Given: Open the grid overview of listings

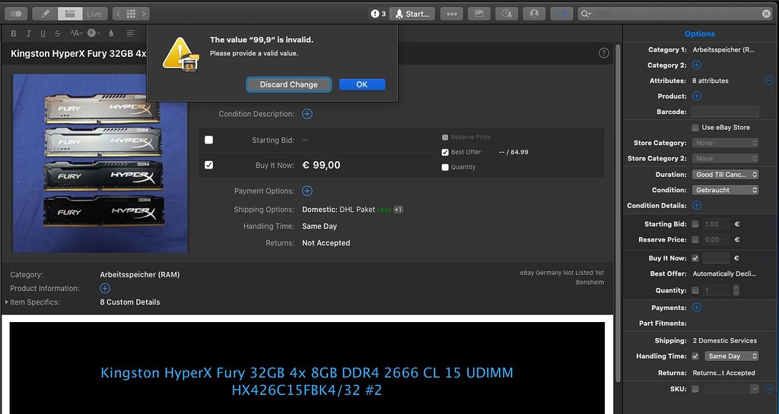Looking at the screenshot, I should (x=131, y=14).
